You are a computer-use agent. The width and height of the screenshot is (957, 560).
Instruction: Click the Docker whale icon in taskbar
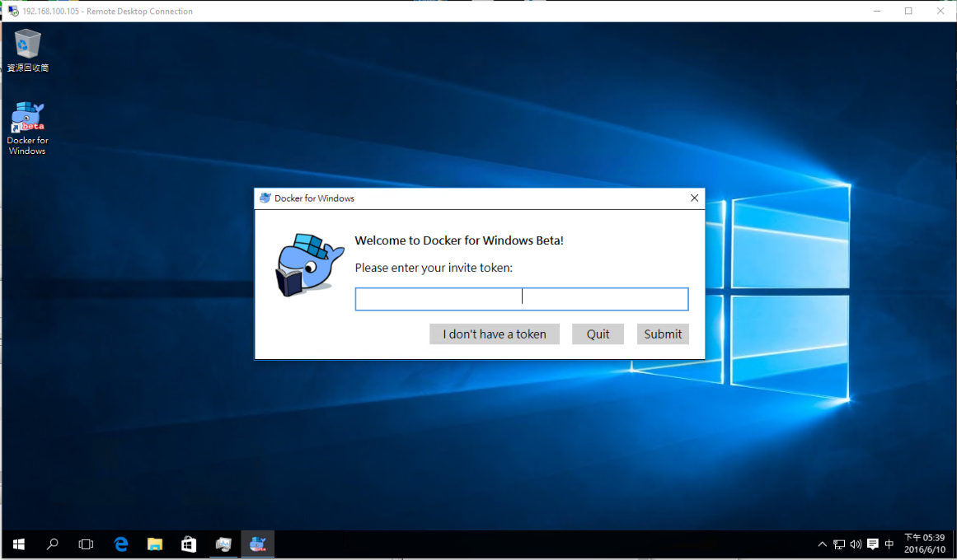click(x=257, y=544)
